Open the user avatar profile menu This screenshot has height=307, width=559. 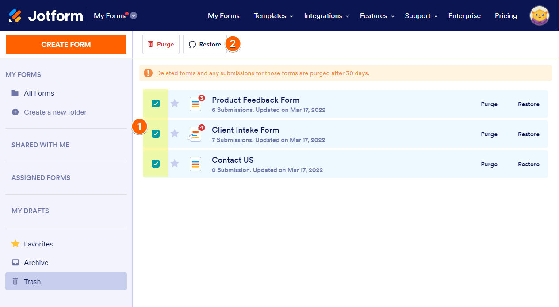point(540,15)
